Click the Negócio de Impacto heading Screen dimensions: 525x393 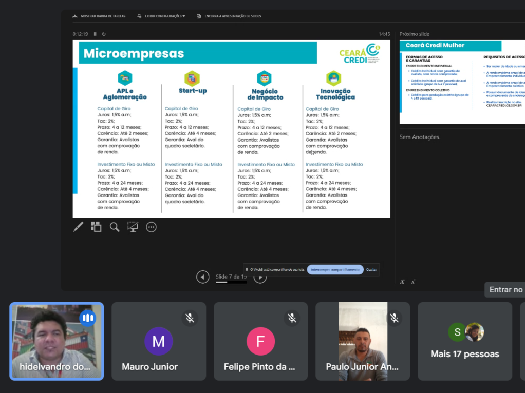tap(265, 94)
